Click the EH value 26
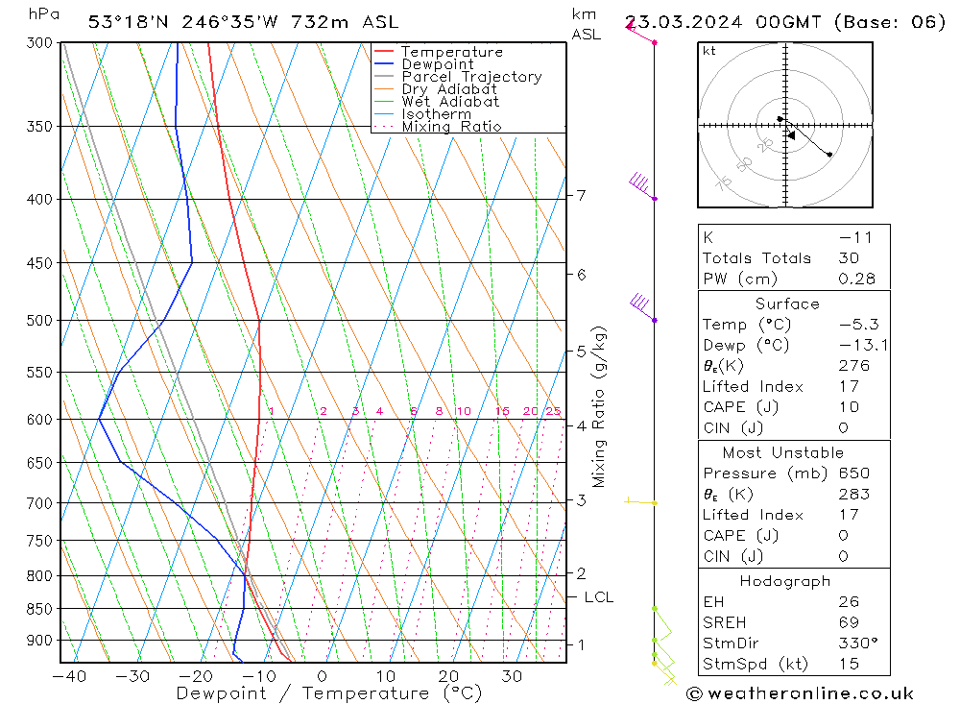 (x=850, y=602)
